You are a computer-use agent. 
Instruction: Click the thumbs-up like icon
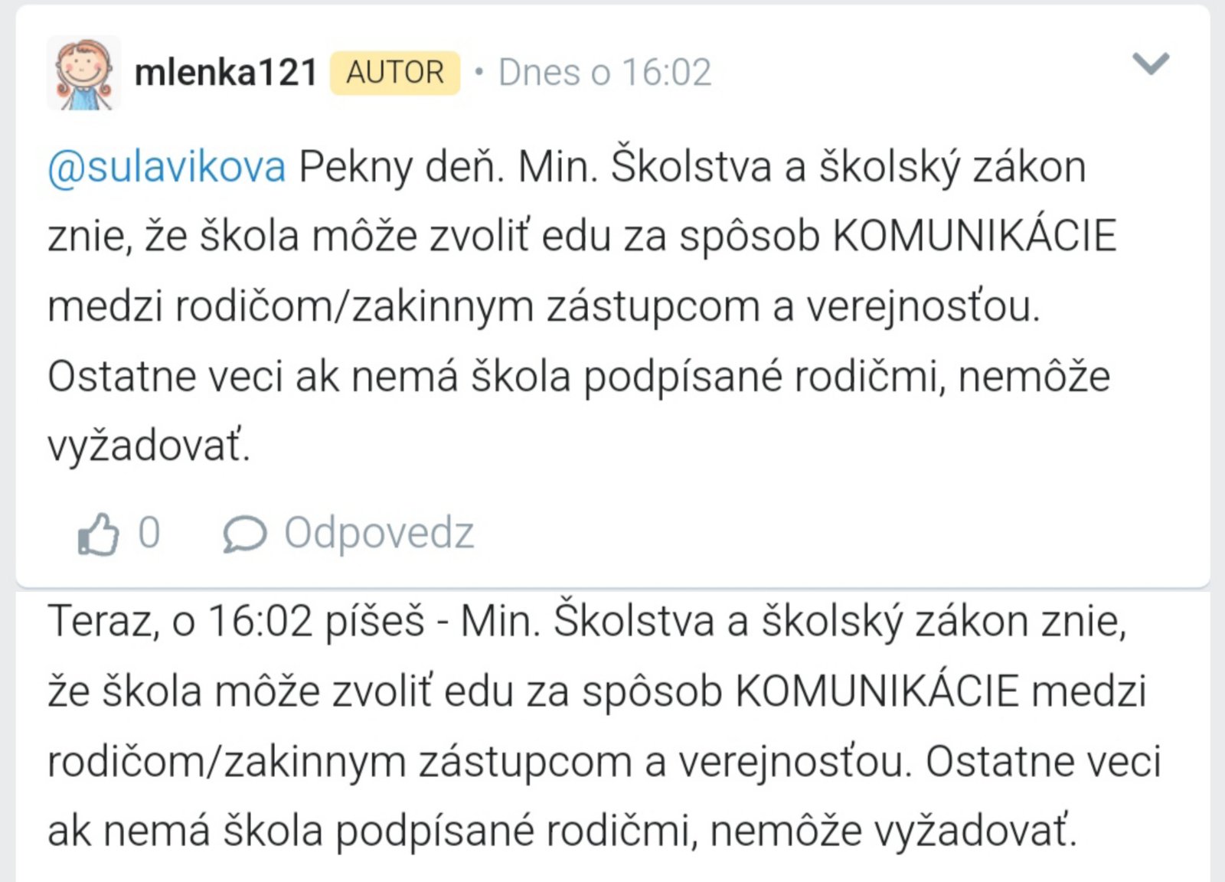pos(99,534)
